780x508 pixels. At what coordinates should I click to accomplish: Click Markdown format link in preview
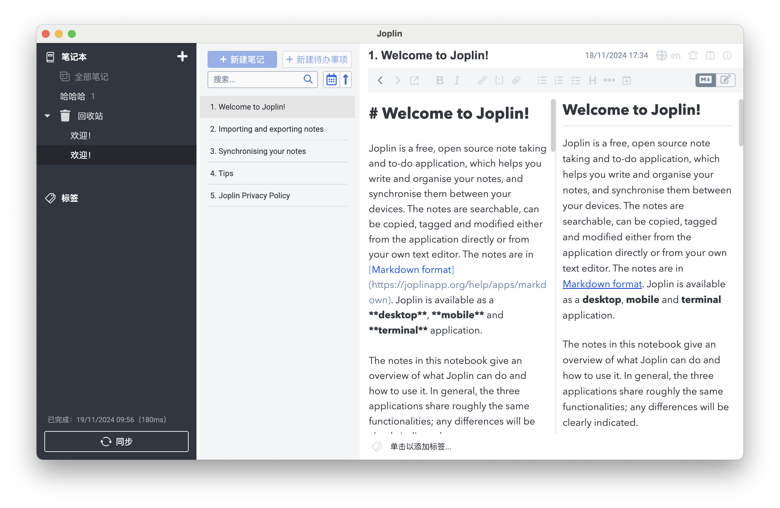tap(602, 284)
